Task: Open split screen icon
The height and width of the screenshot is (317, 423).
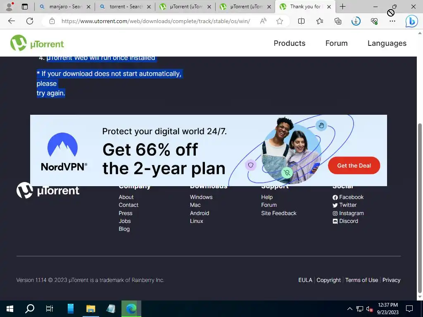Action: click(301, 21)
